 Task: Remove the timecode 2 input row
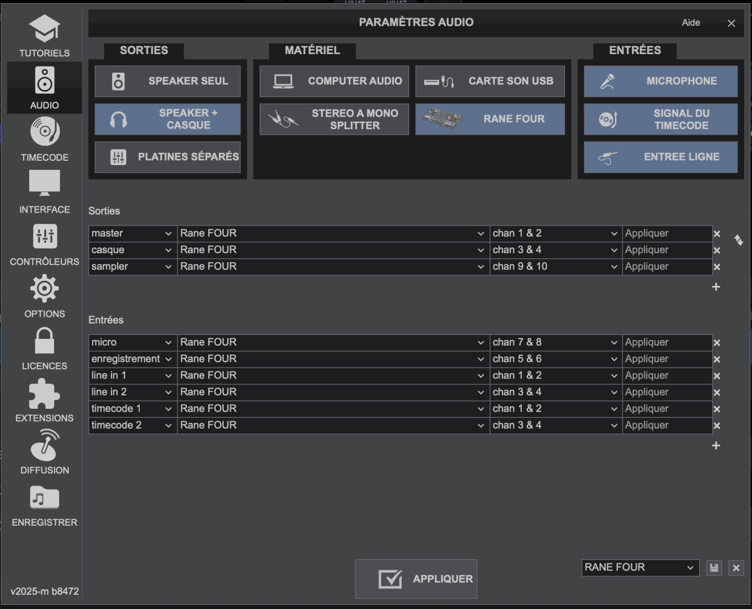(717, 426)
